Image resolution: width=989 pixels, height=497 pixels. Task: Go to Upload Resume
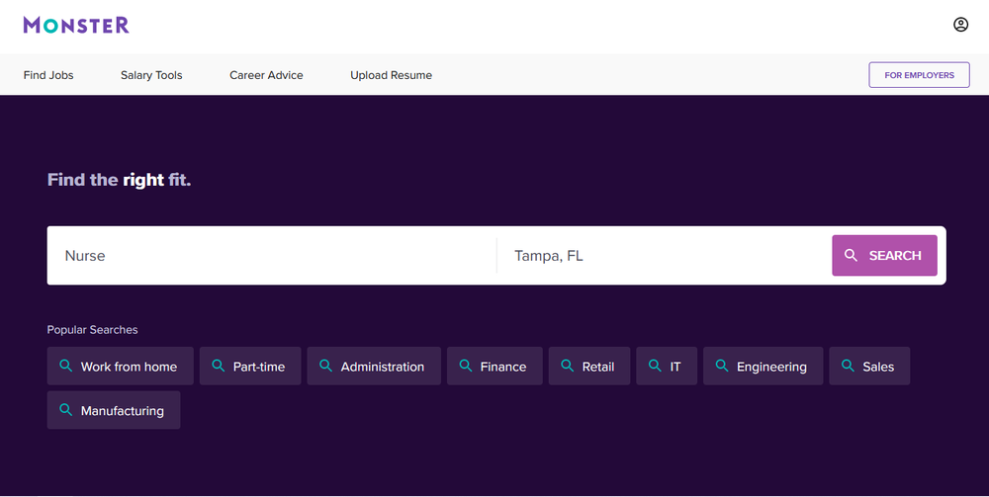click(391, 75)
